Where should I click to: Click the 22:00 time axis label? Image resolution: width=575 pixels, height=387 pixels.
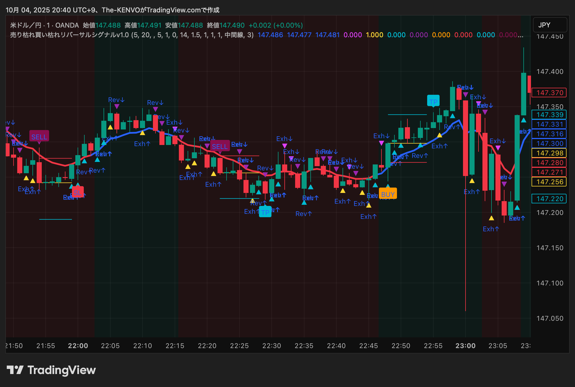(x=78, y=346)
